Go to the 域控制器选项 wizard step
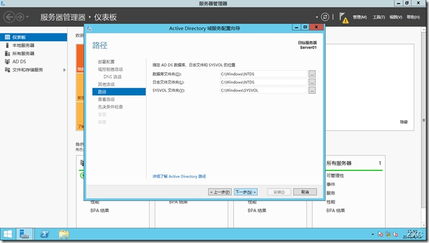429x243 pixels. pyautogui.click(x=111, y=69)
